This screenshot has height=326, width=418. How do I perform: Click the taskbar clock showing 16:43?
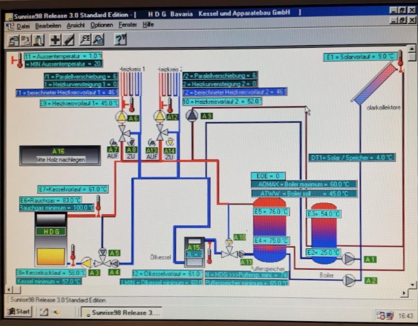click(405, 316)
